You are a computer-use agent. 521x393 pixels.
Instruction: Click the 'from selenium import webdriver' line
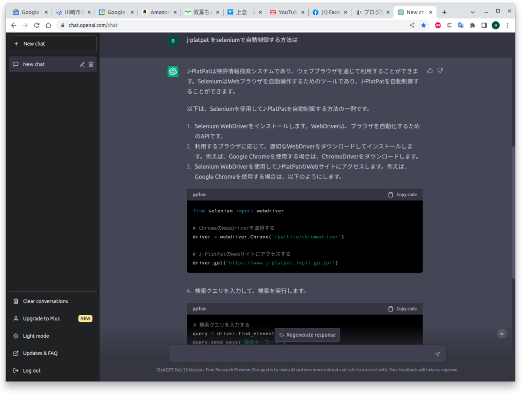[238, 211]
